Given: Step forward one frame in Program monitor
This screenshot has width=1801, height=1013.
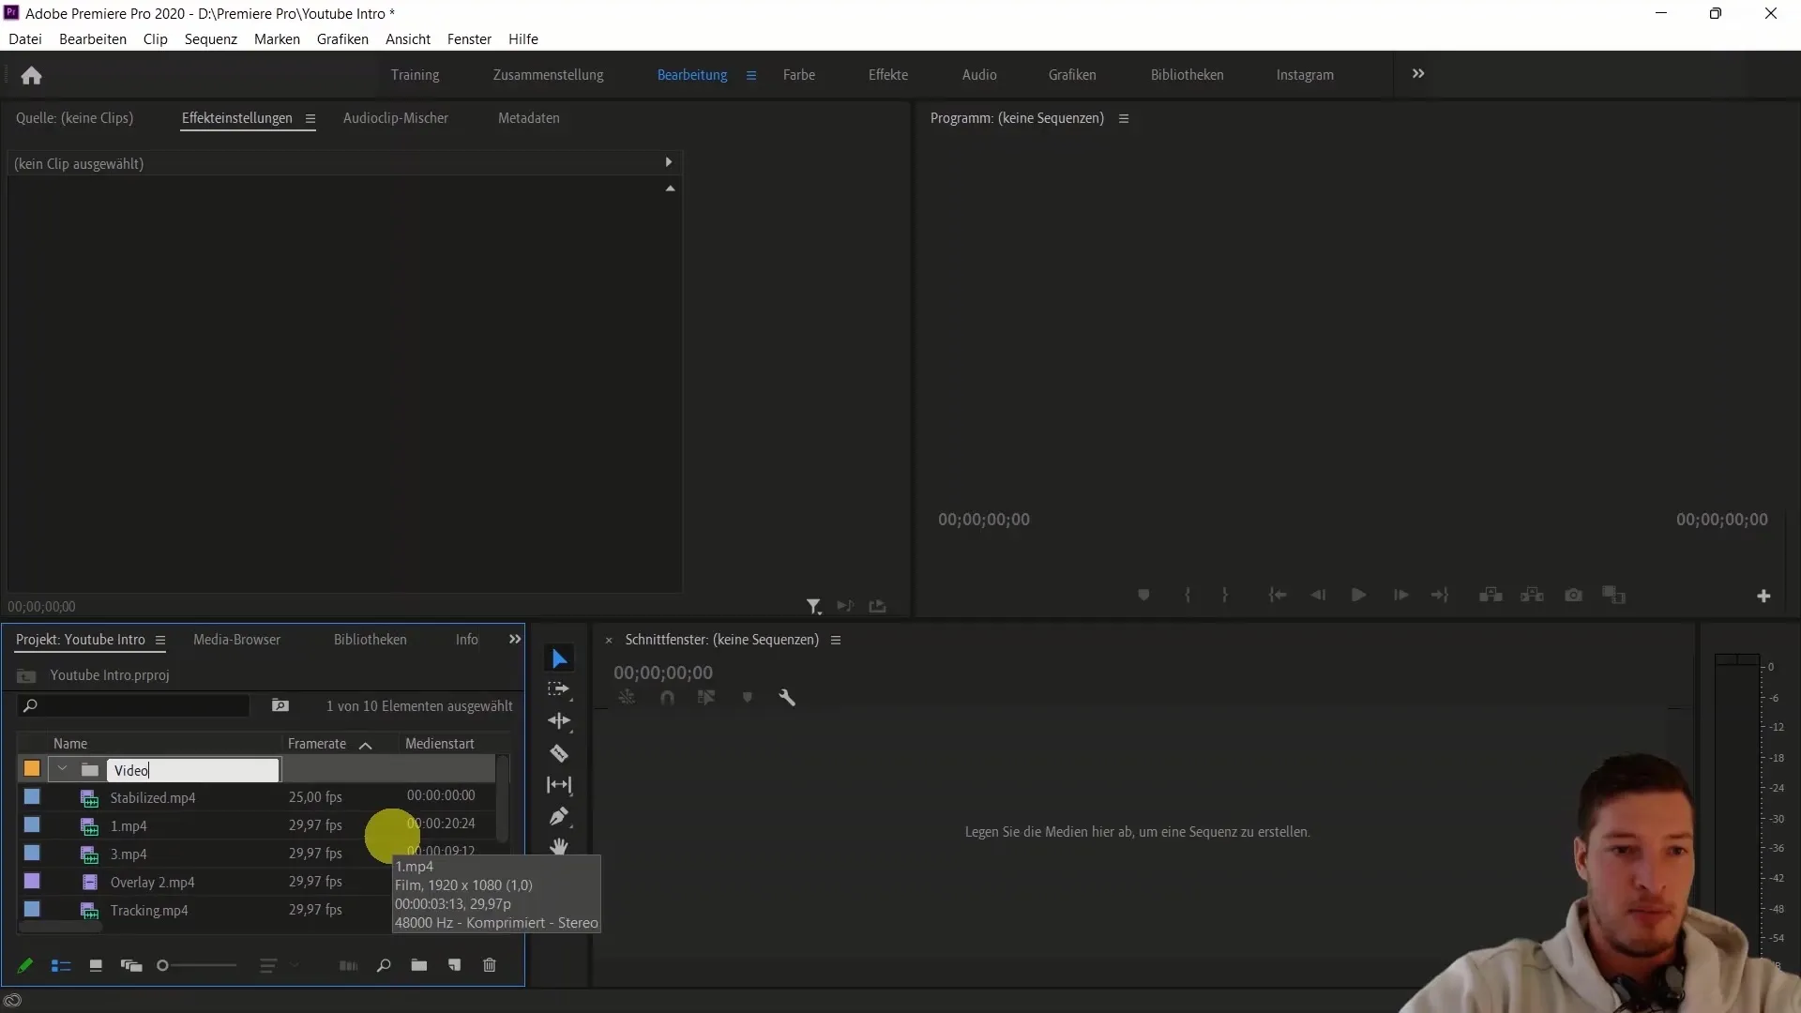Looking at the screenshot, I should (1400, 596).
